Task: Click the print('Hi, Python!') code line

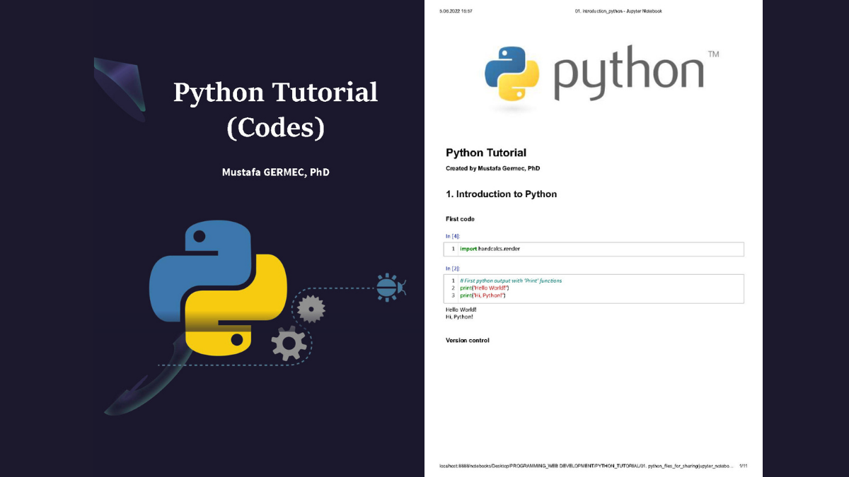Action: click(x=483, y=295)
